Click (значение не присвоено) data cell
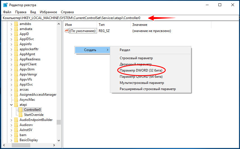The image size is (240, 149). [151, 31]
